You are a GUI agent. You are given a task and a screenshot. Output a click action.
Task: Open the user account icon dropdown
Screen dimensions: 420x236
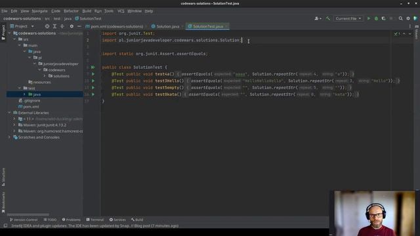[x=318, y=18]
